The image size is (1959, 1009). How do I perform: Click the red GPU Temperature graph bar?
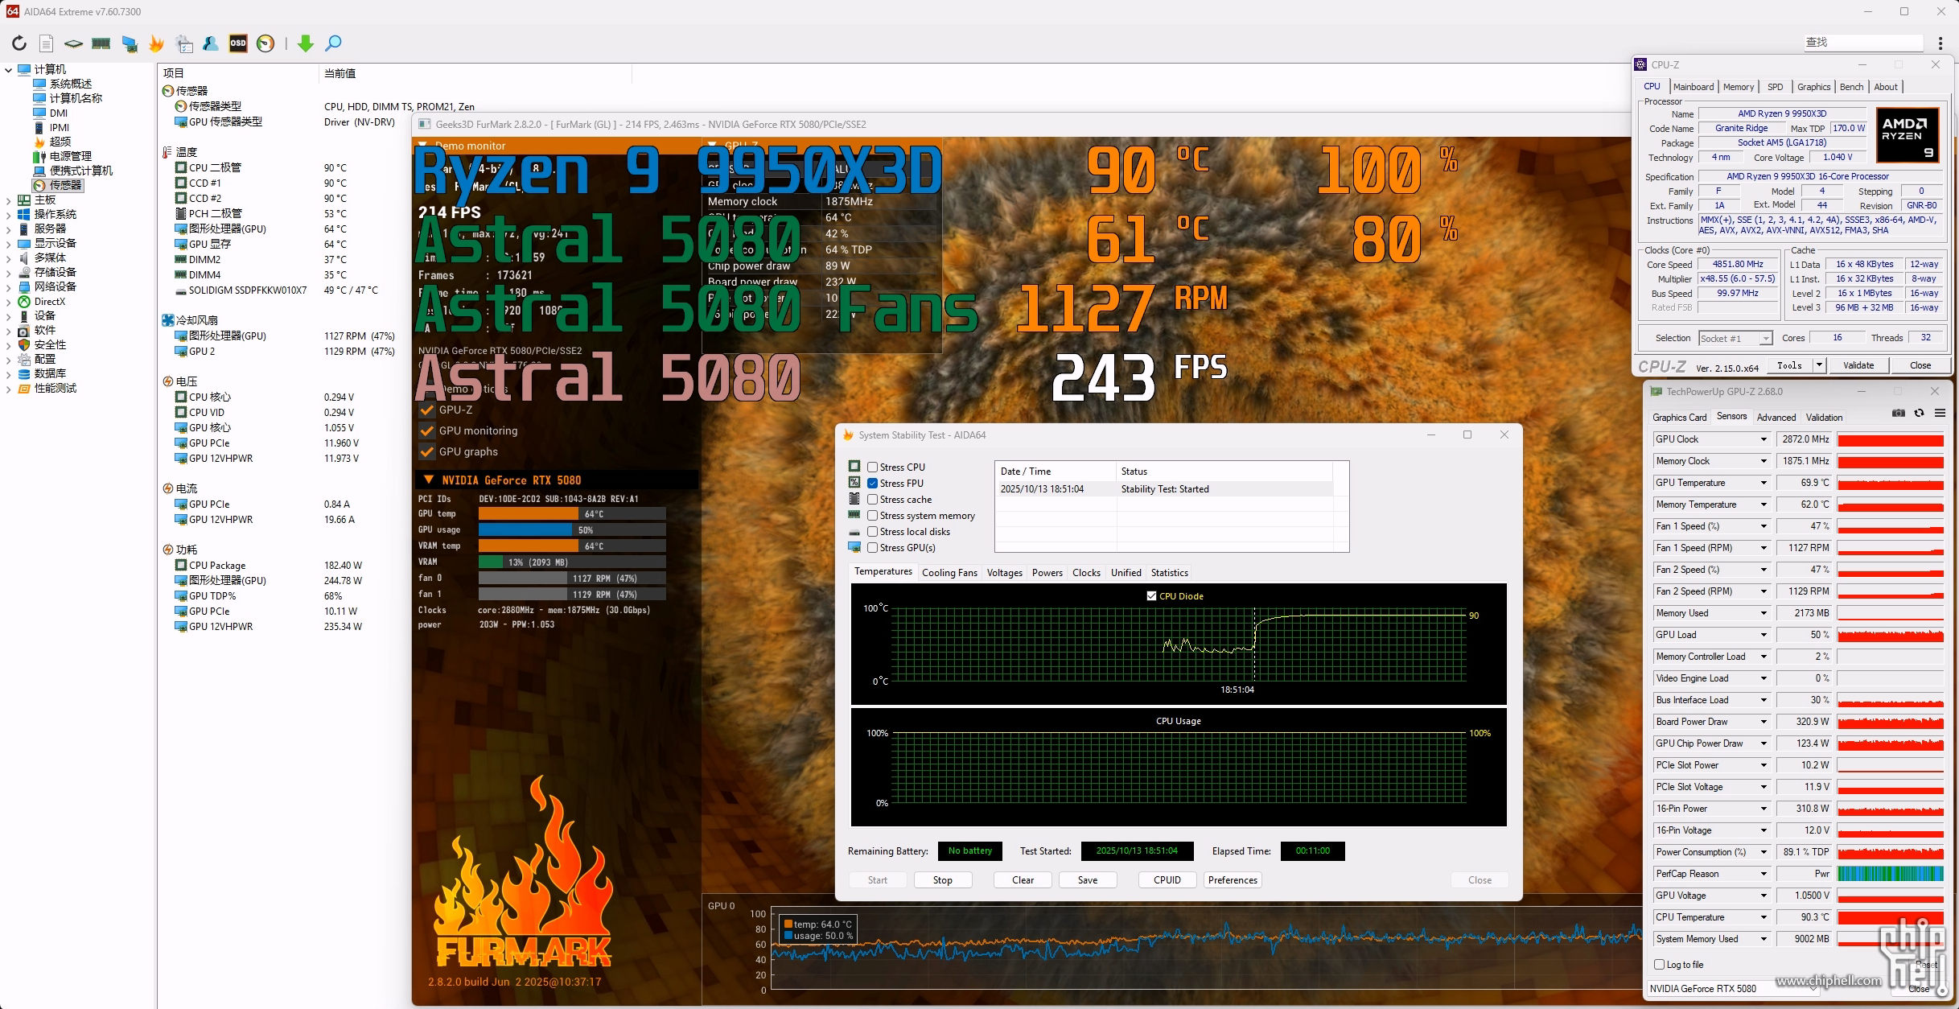(1891, 484)
